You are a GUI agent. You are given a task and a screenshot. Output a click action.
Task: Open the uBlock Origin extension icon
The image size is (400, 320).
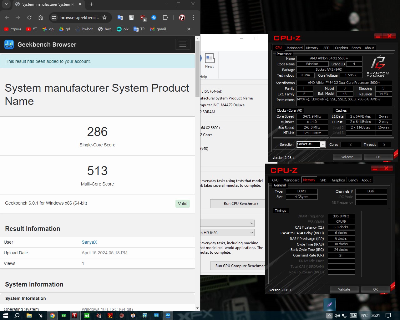tap(143, 18)
